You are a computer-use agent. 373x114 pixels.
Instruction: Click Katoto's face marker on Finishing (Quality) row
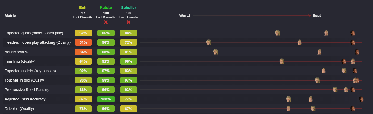344,61
